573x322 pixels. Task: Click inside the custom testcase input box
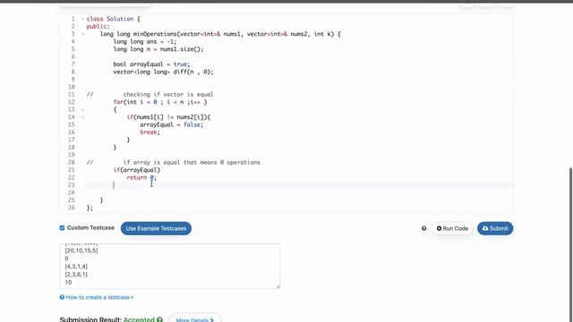tap(170, 267)
